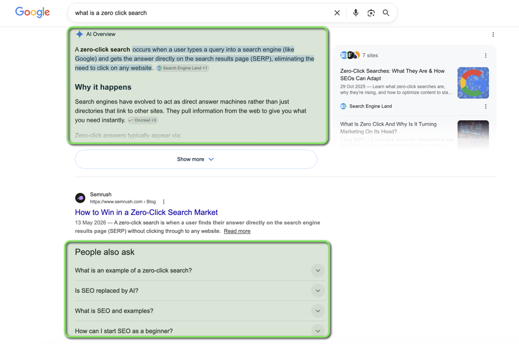Open the AI Overview three-dot menu
The width and height of the screenshot is (519, 344).
(493, 34)
